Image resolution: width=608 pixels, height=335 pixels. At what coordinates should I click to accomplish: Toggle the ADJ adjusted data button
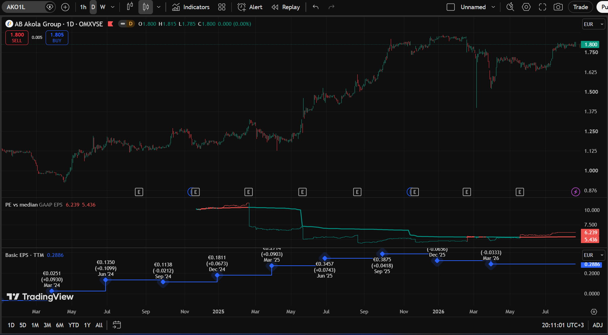(x=598, y=325)
